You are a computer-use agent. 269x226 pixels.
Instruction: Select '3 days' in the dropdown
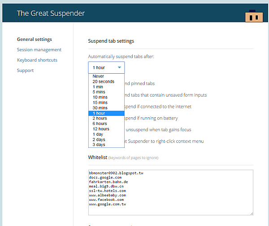[x=99, y=145]
